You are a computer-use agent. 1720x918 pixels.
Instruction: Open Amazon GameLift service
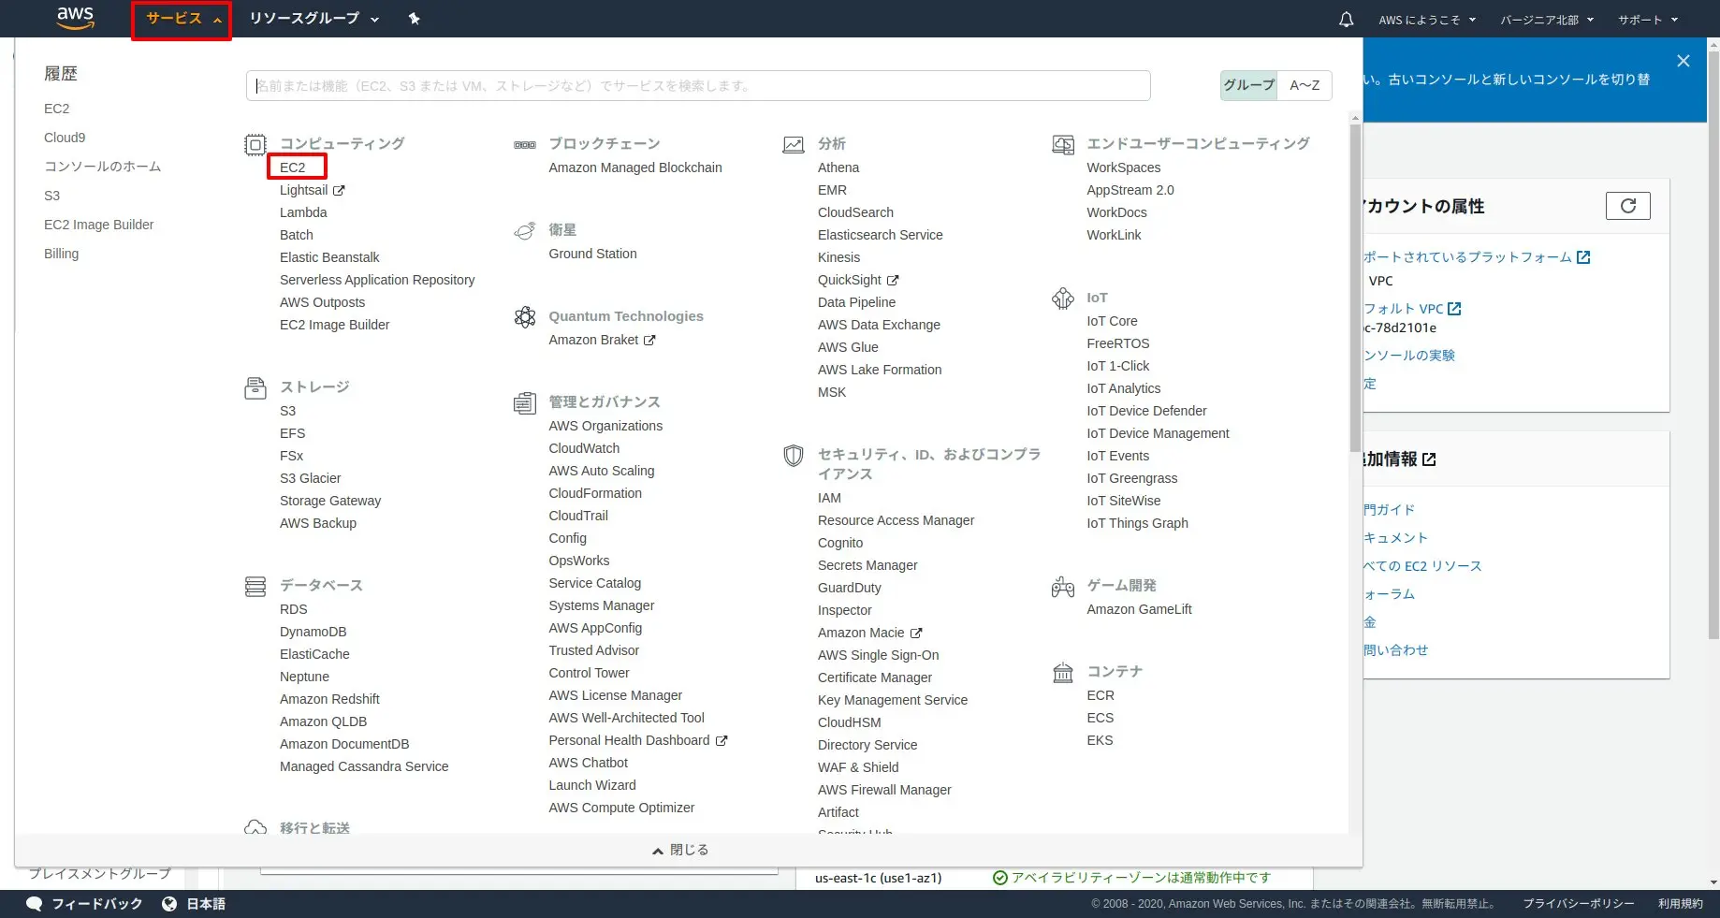tap(1139, 609)
